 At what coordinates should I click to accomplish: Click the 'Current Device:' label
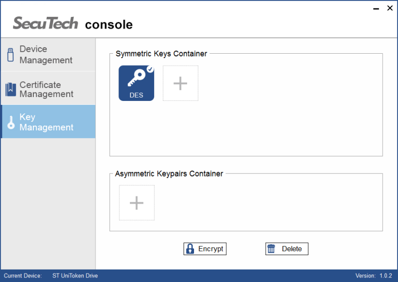click(23, 276)
